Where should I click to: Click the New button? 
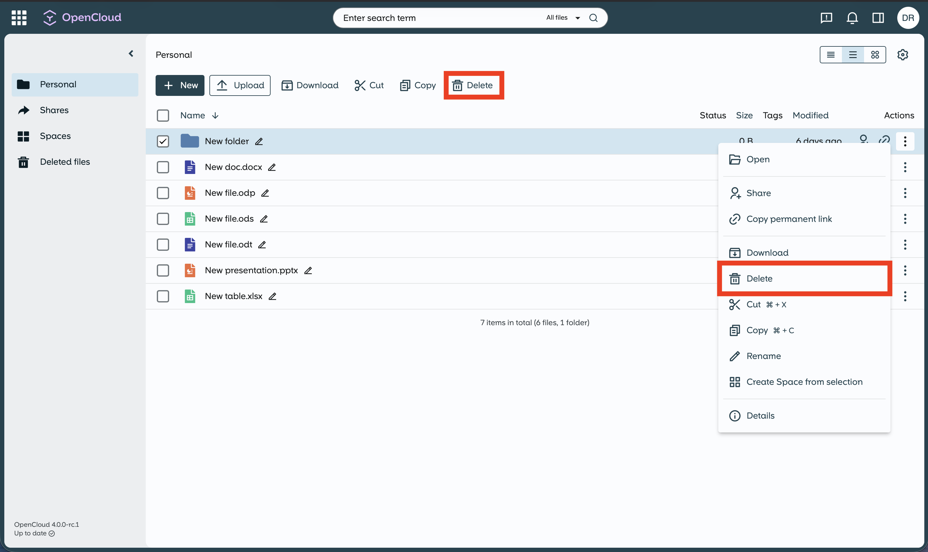[x=180, y=85]
